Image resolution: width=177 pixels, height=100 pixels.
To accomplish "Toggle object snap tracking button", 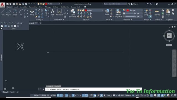I will coord(83,95).
